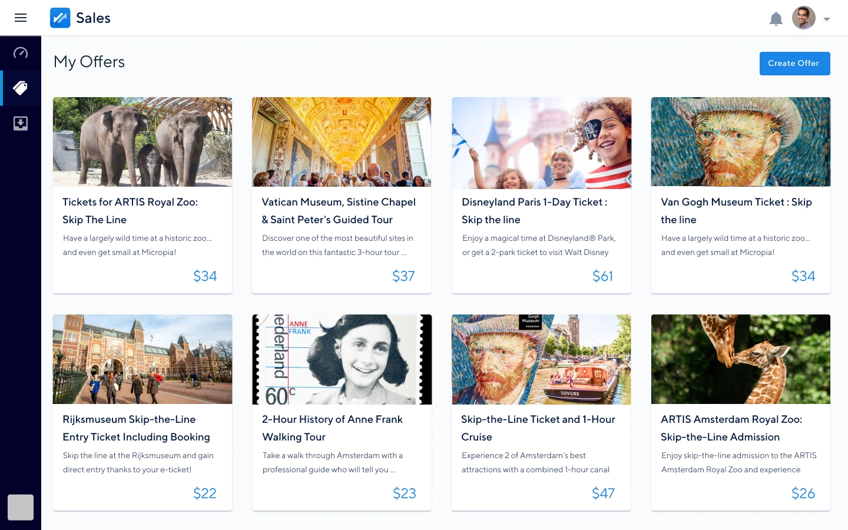Open the Vatican Museum gallery image

(x=342, y=142)
